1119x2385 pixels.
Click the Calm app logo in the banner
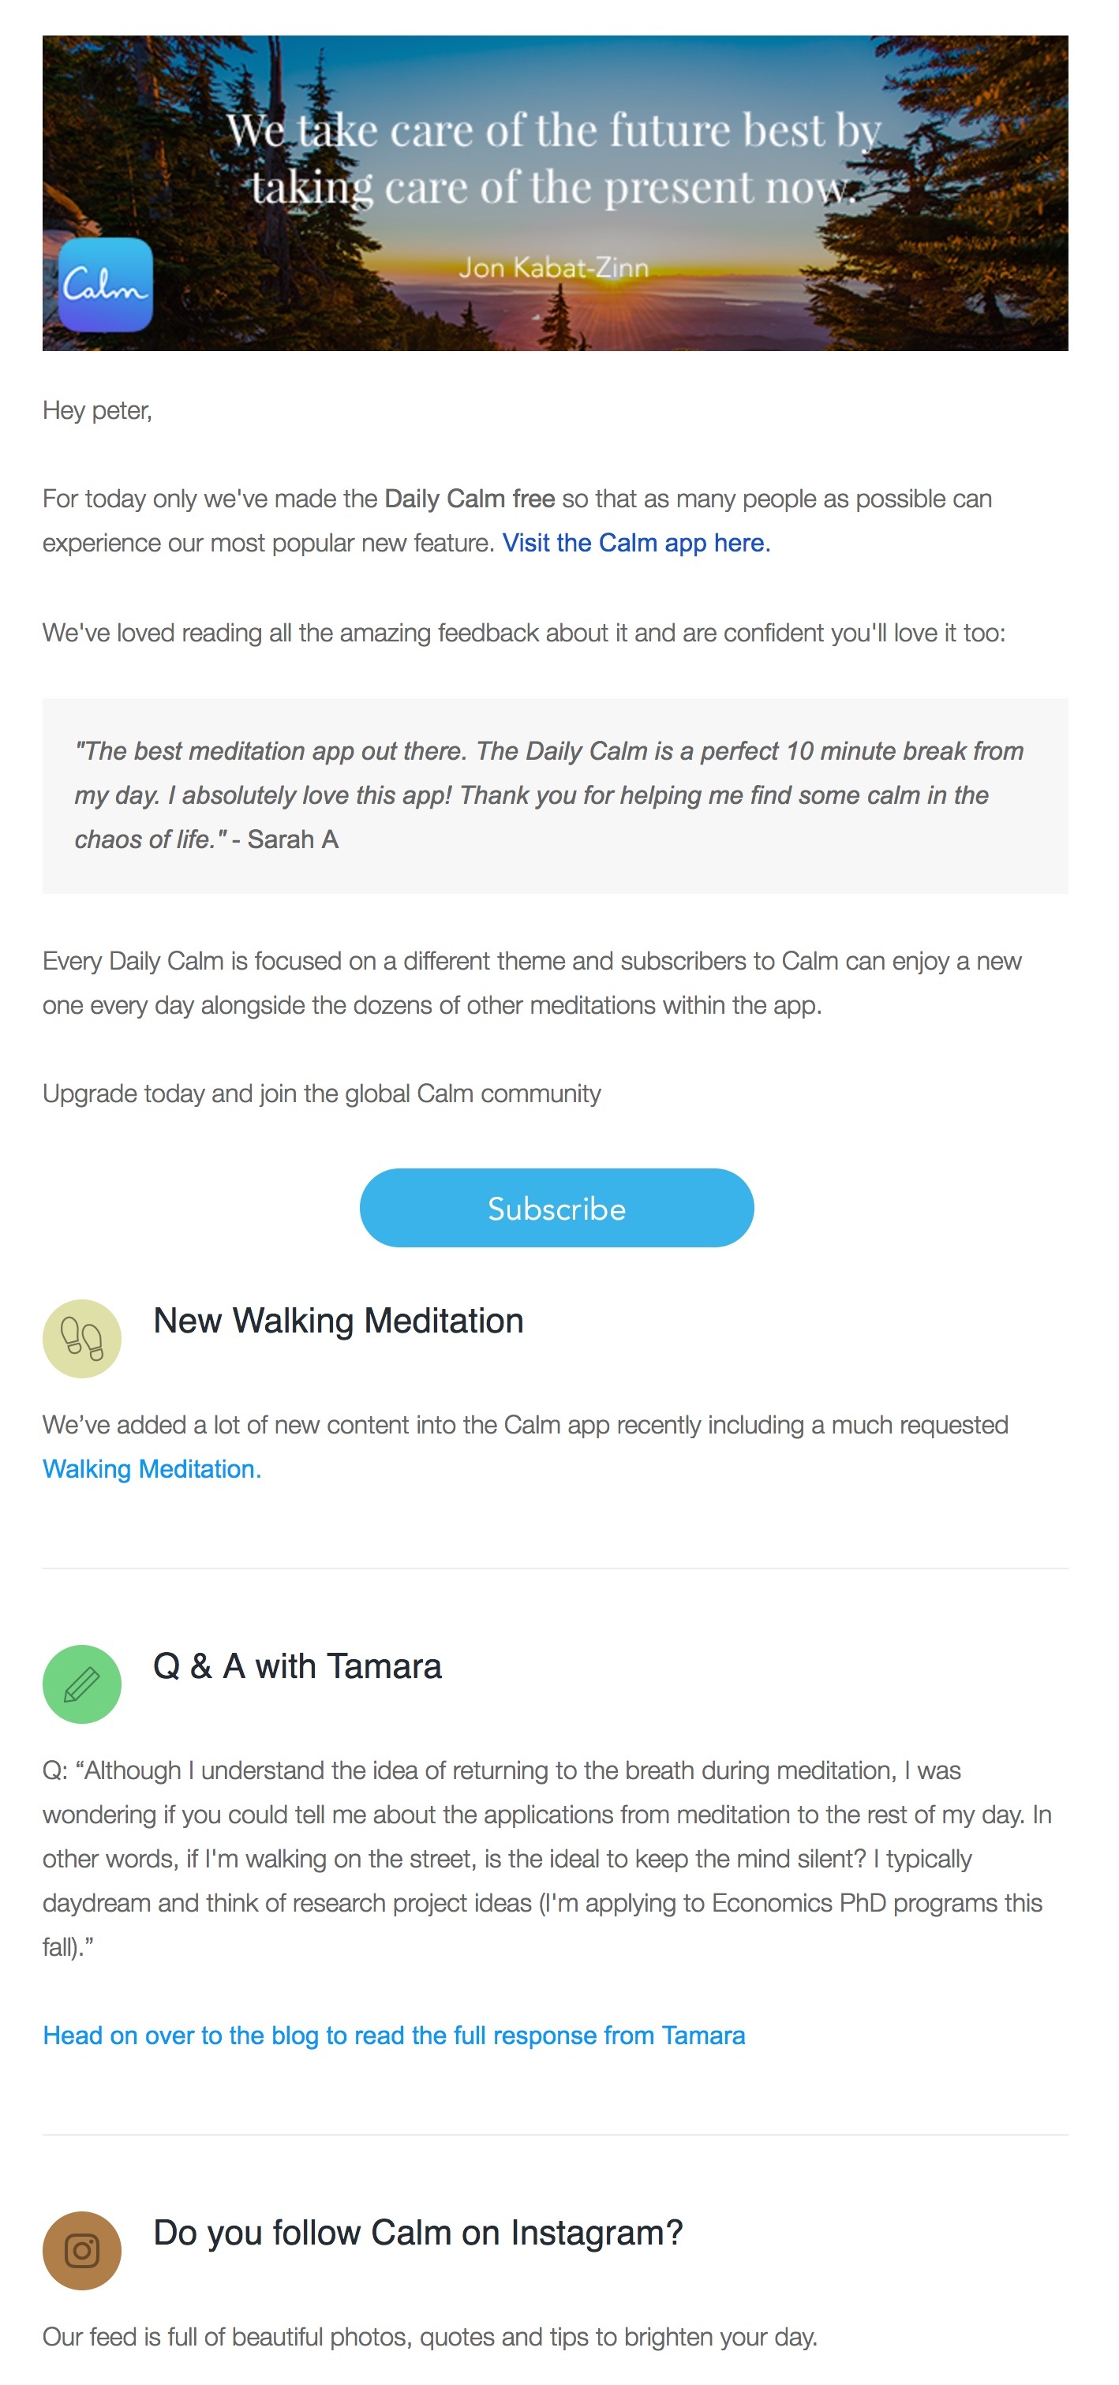coord(106,285)
